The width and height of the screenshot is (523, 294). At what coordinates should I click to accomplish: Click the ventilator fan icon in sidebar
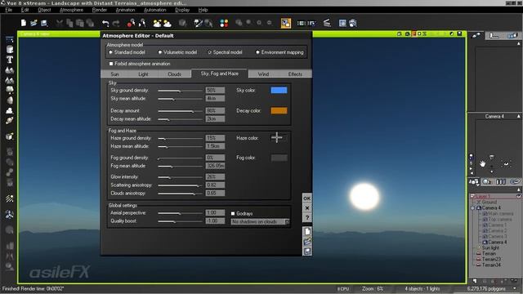click(x=10, y=215)
